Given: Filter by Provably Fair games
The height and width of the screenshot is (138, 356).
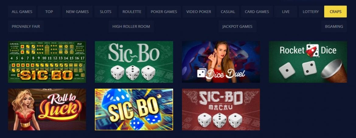Looking at the screenshot, I should click(x=26, y=26).
